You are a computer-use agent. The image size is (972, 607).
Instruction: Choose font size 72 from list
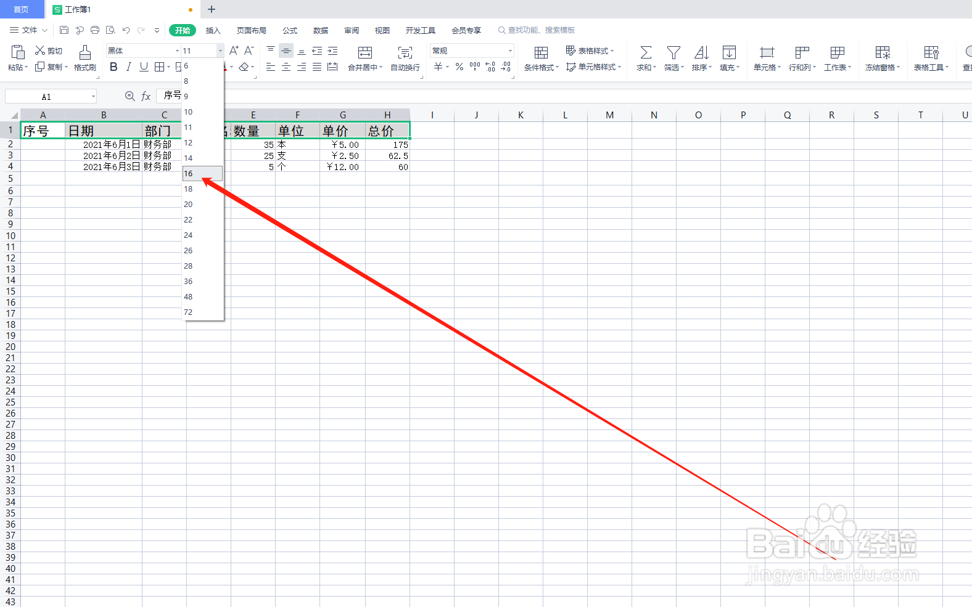pyautogui.click(x=202, y=312)
